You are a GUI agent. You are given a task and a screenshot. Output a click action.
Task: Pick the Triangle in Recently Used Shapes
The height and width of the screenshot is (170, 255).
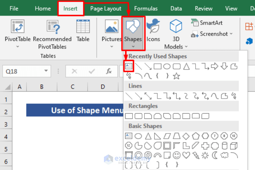tap(186, 66)
